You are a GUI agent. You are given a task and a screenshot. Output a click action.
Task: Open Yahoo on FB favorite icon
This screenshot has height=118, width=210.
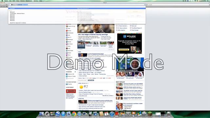click(x=67, y=74)
